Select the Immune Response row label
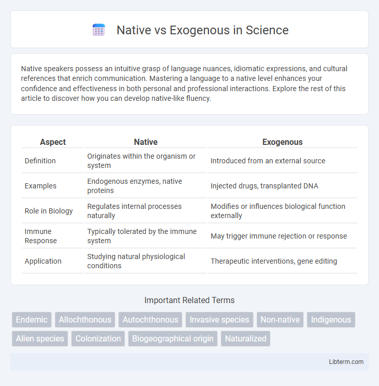The image size is (379, 386). pyautogui.click(x=40, y=236)
